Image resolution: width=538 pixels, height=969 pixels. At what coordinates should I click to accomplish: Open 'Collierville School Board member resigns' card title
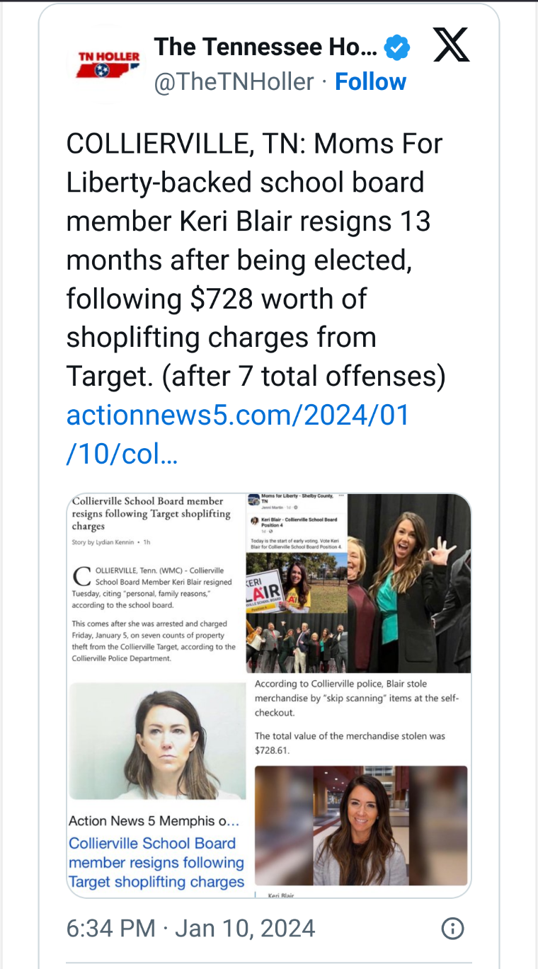coord(156,863)
